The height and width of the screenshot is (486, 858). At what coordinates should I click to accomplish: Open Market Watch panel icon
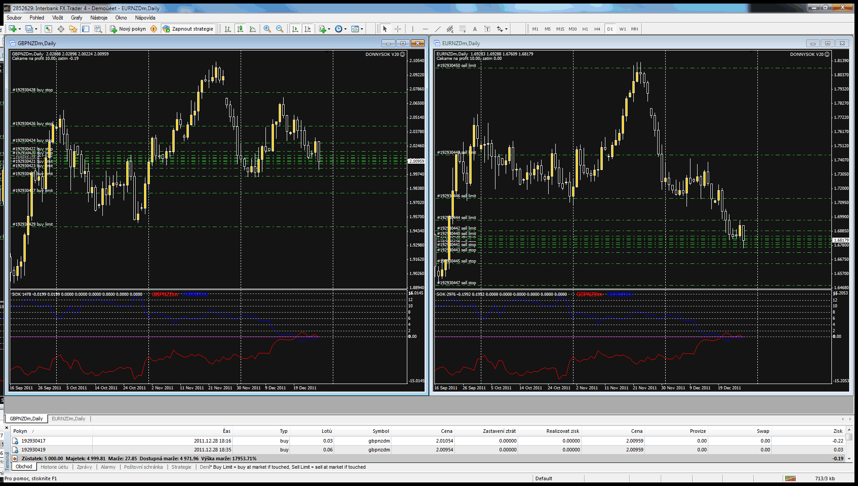click(x=48, y=29)
